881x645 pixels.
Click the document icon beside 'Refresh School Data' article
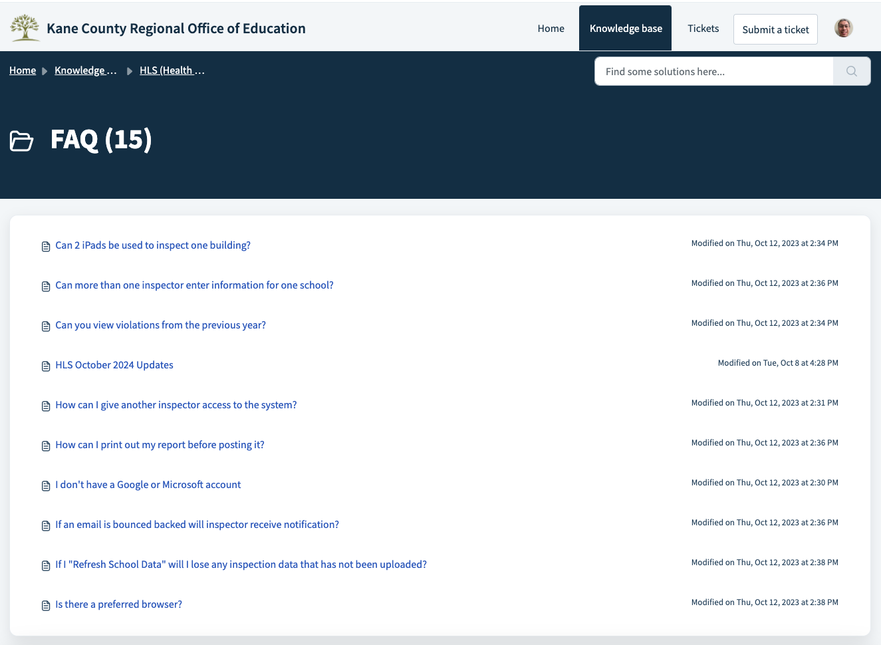point(46,566)
